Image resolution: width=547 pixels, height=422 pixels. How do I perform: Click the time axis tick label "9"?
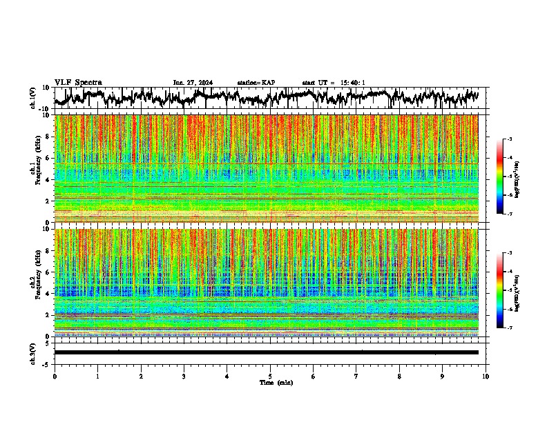(442, 376)
